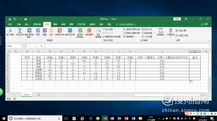
Task: Click the macro record icon in status bar
Action: pyautogui.click(x=14, y=99)
